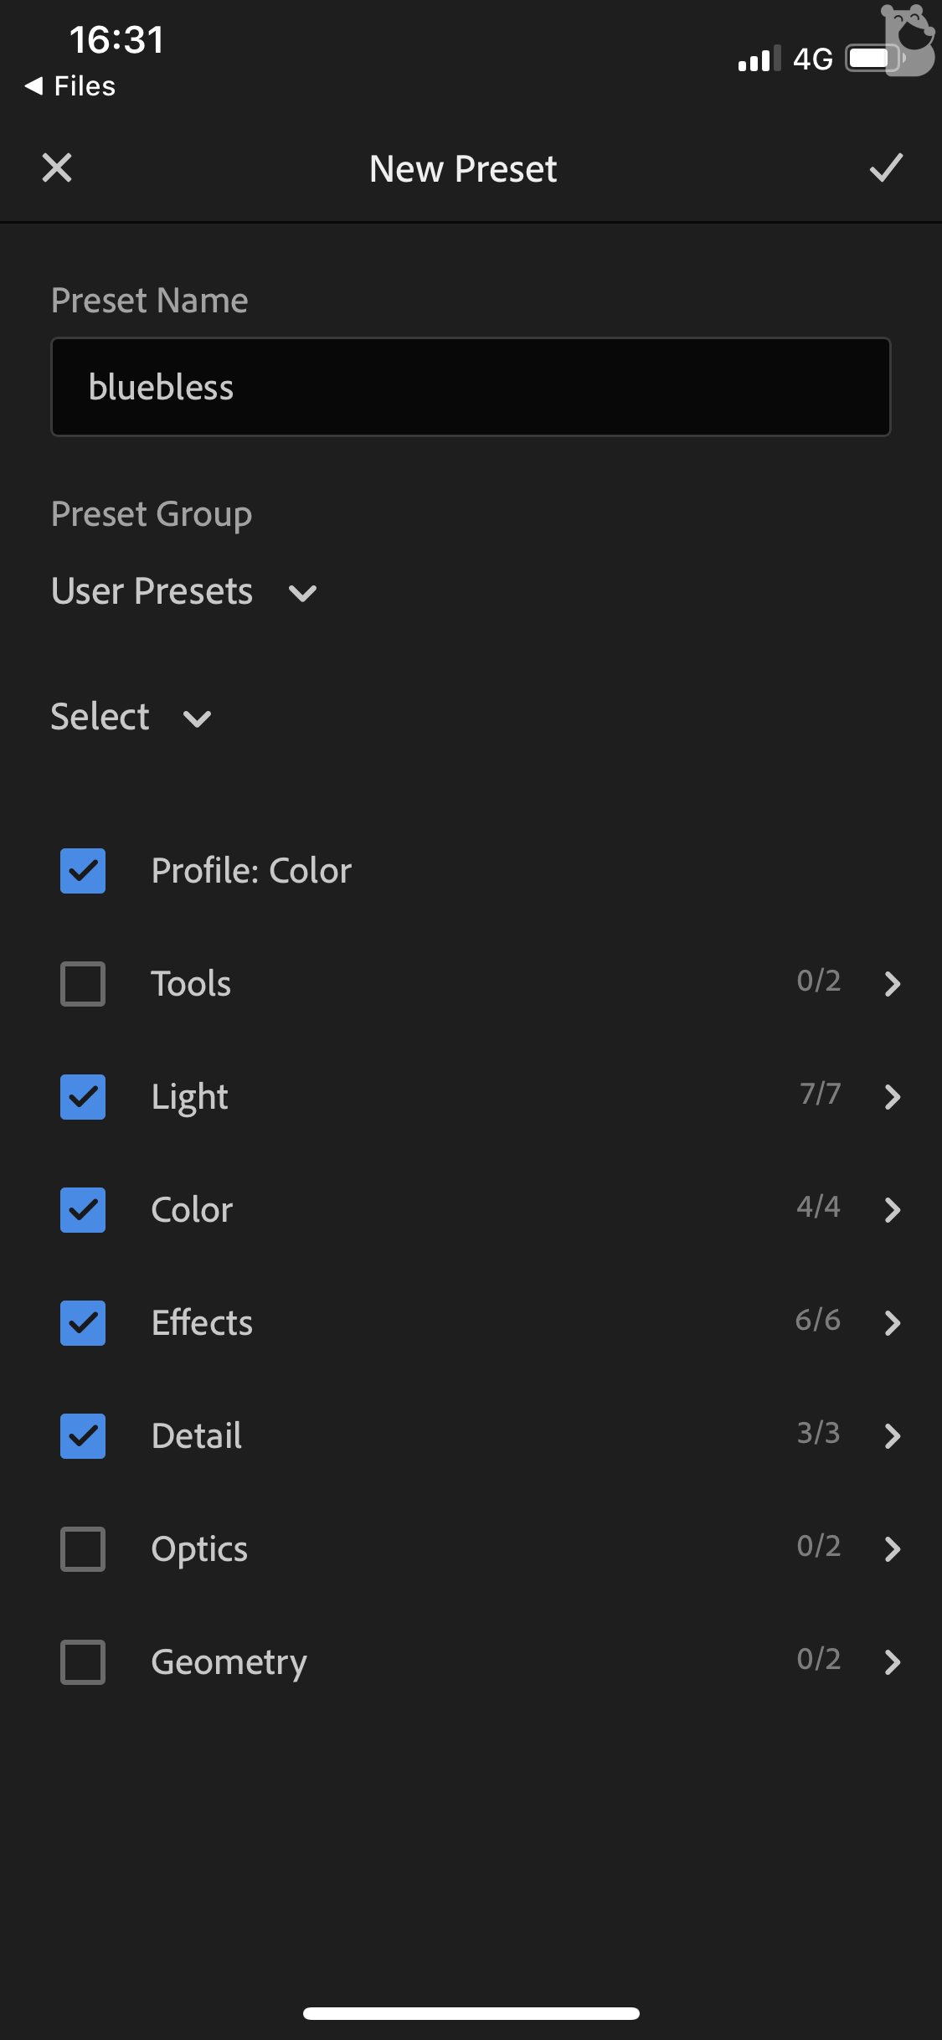Uncheck the Detail checkbox

click(83, 1435)
